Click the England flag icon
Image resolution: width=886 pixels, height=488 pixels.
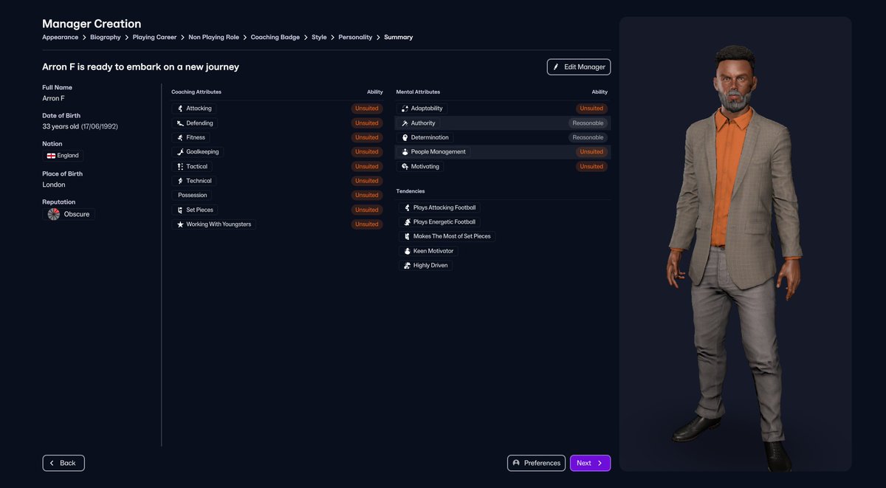51,156
